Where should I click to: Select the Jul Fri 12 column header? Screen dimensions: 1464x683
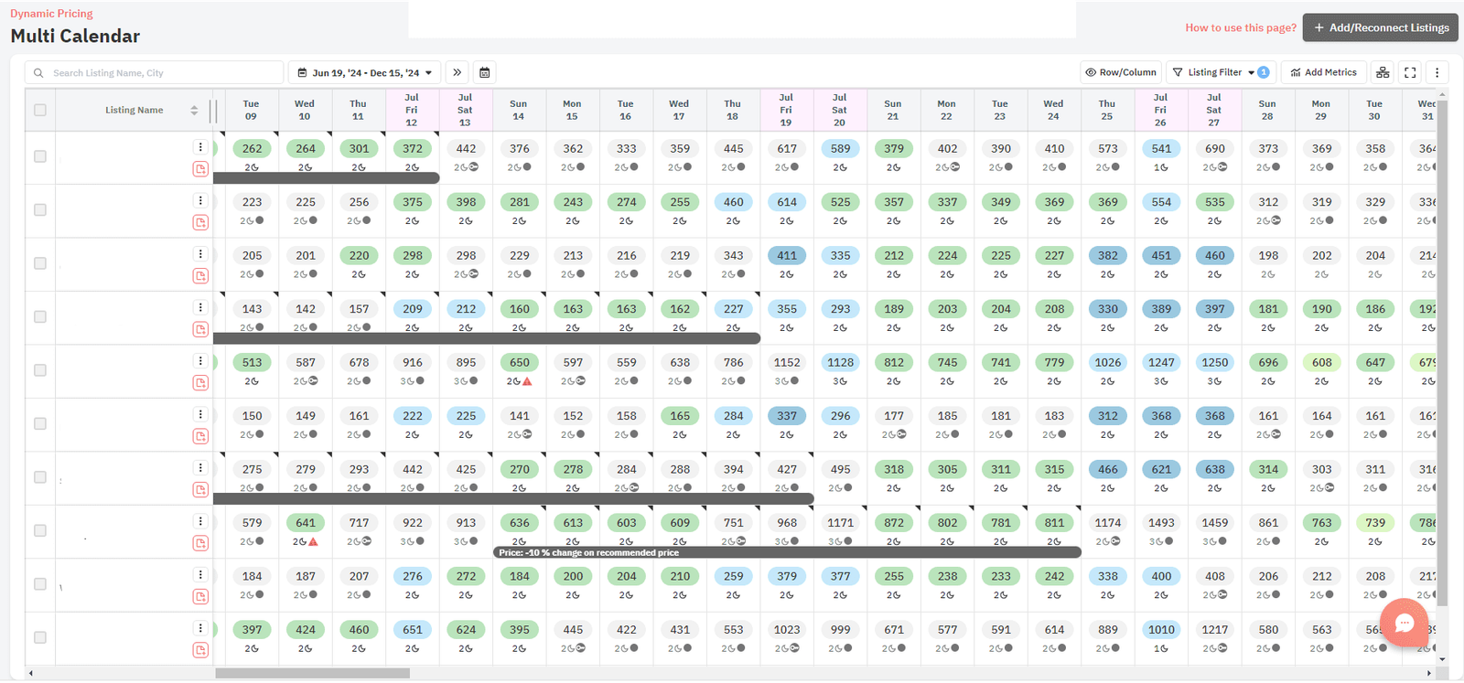(x=412, y=110)
